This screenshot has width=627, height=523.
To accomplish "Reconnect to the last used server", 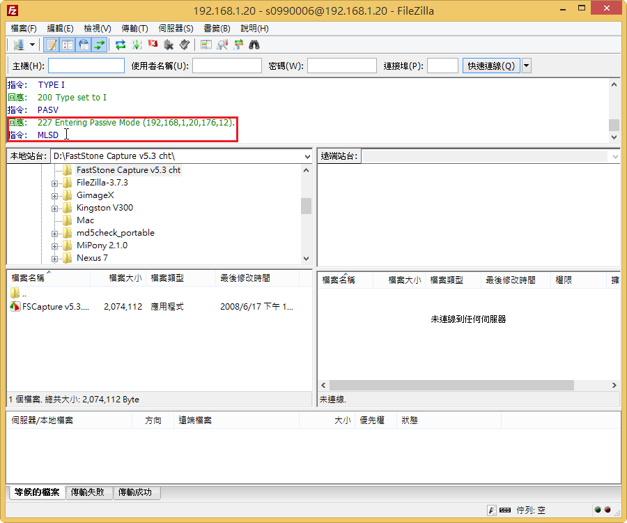I will pyautogui.click(x=185, y=45).
